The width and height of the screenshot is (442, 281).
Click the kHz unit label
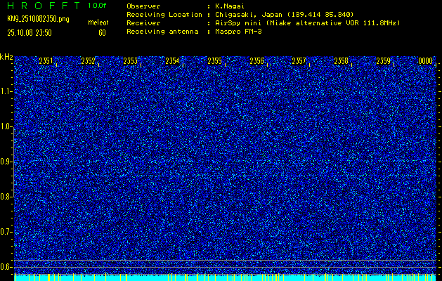pos(6,57)
